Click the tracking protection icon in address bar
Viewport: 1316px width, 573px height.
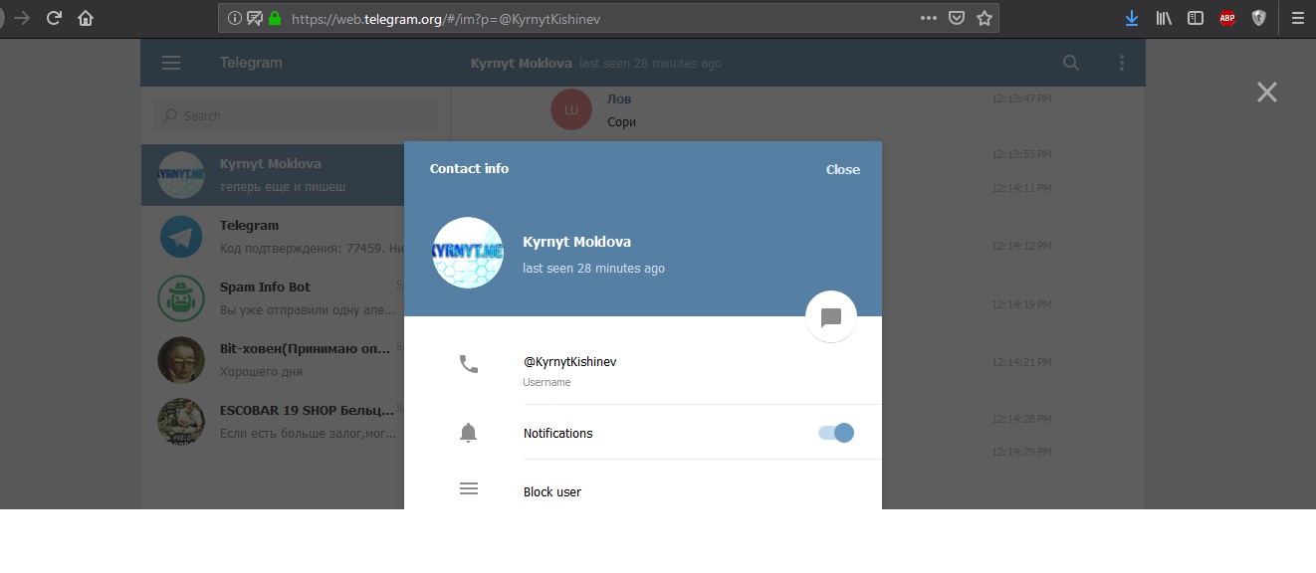pyautogui.click(x=254, y=18)
